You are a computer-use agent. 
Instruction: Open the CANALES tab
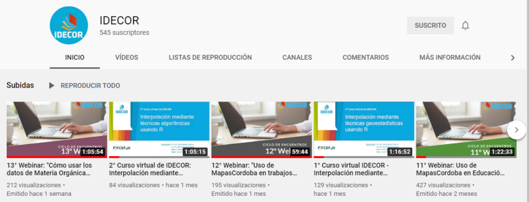[x=297, y=58]
